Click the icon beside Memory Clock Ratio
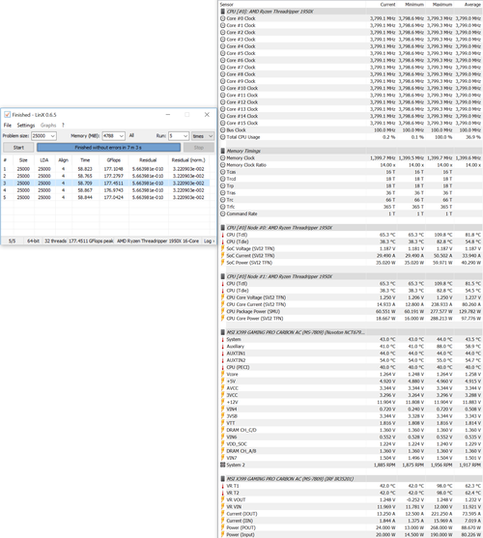The image size is (483, 538). pos(222,165)
